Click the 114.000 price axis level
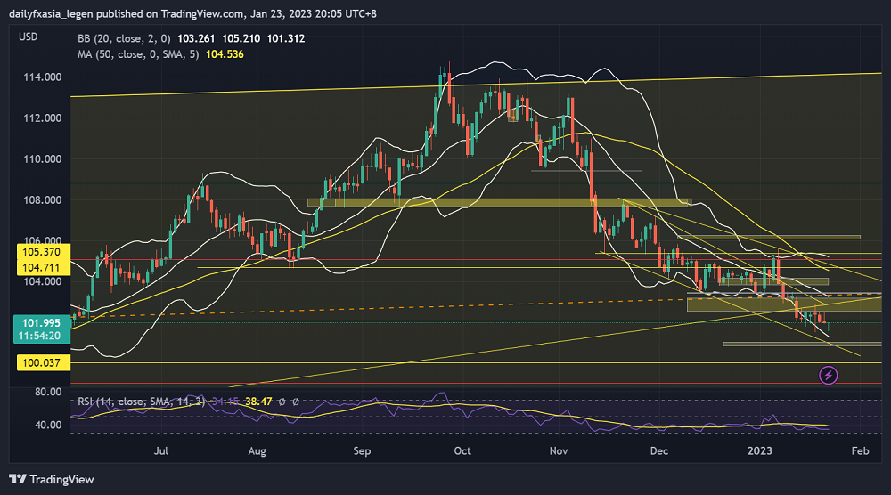 [x=42, y=77]
